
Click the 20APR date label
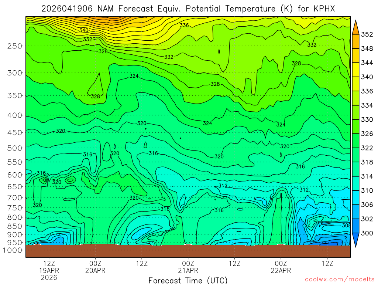pos(95,270)
